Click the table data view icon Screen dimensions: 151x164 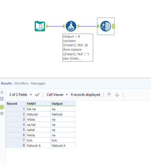[2, 99]
